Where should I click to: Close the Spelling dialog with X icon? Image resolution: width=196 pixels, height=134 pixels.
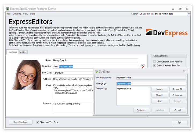184,72
